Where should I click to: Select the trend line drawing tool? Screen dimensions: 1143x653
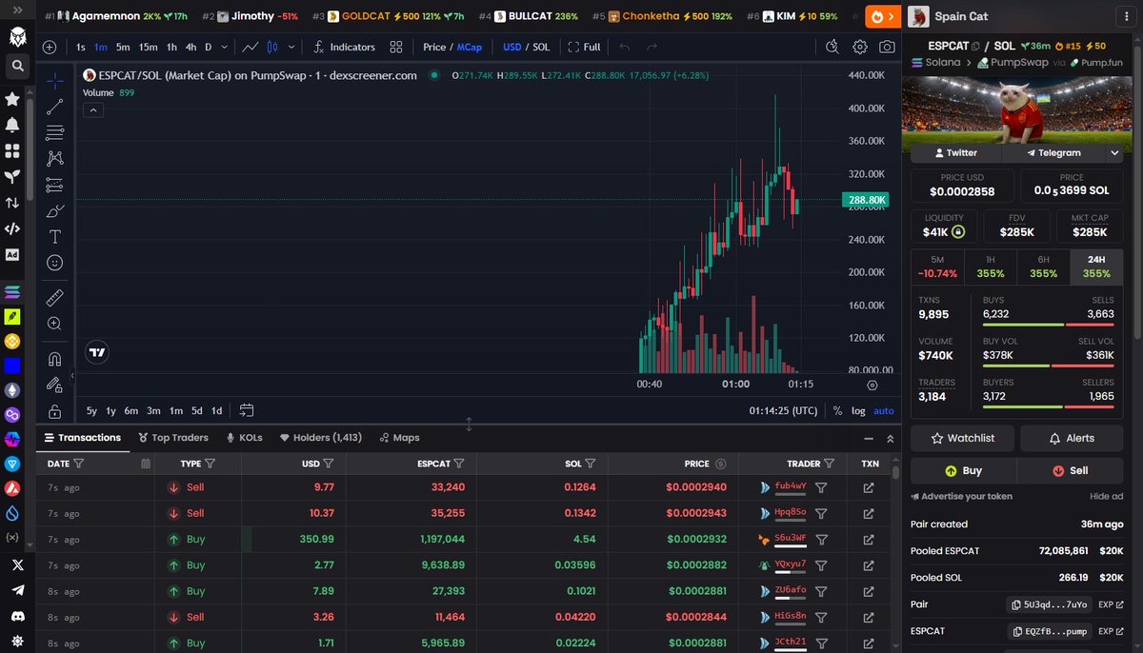pos(54,107)
